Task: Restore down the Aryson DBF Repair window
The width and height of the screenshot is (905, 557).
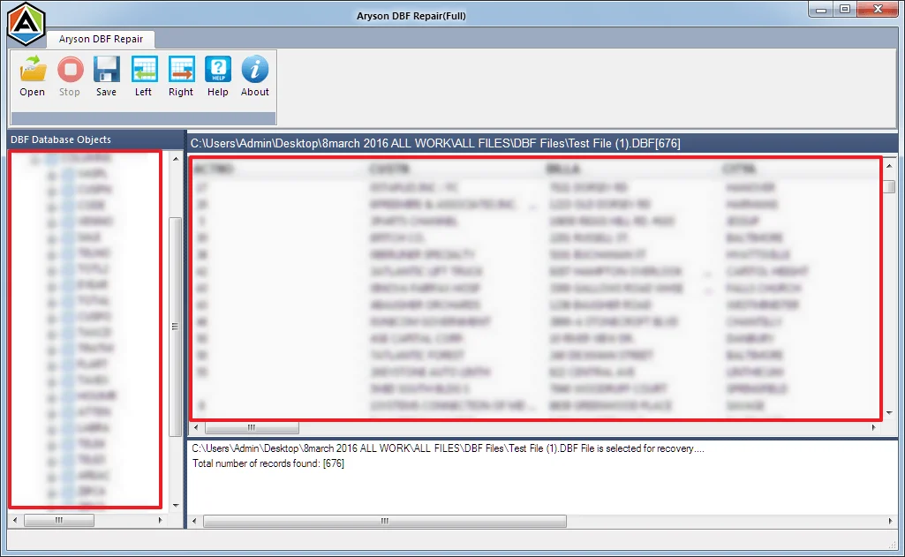Action: 844,10
